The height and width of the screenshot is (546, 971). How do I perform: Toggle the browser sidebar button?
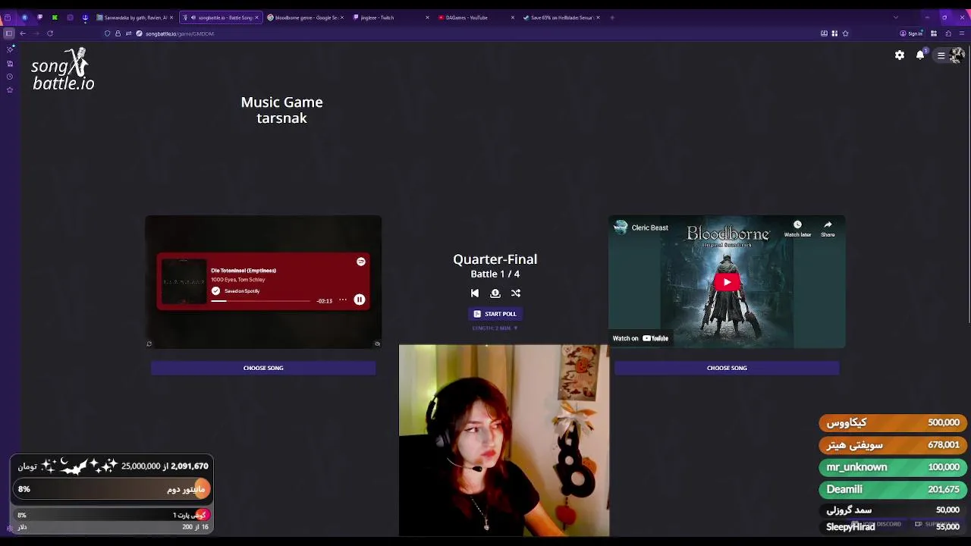(x=8, y=33)
